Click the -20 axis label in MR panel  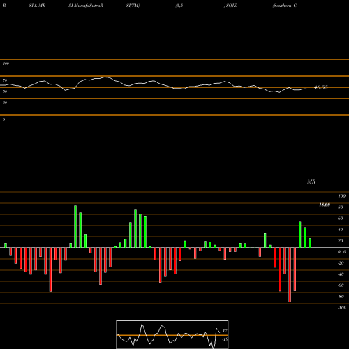click(341, 263)
